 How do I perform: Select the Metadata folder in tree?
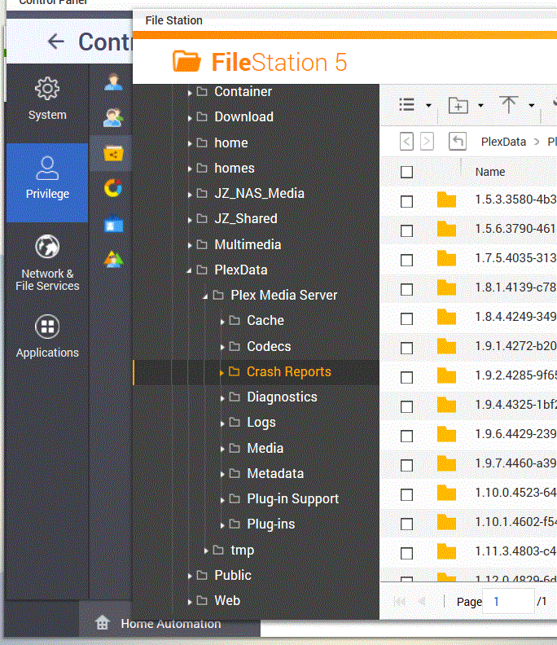tap(275, 473)
